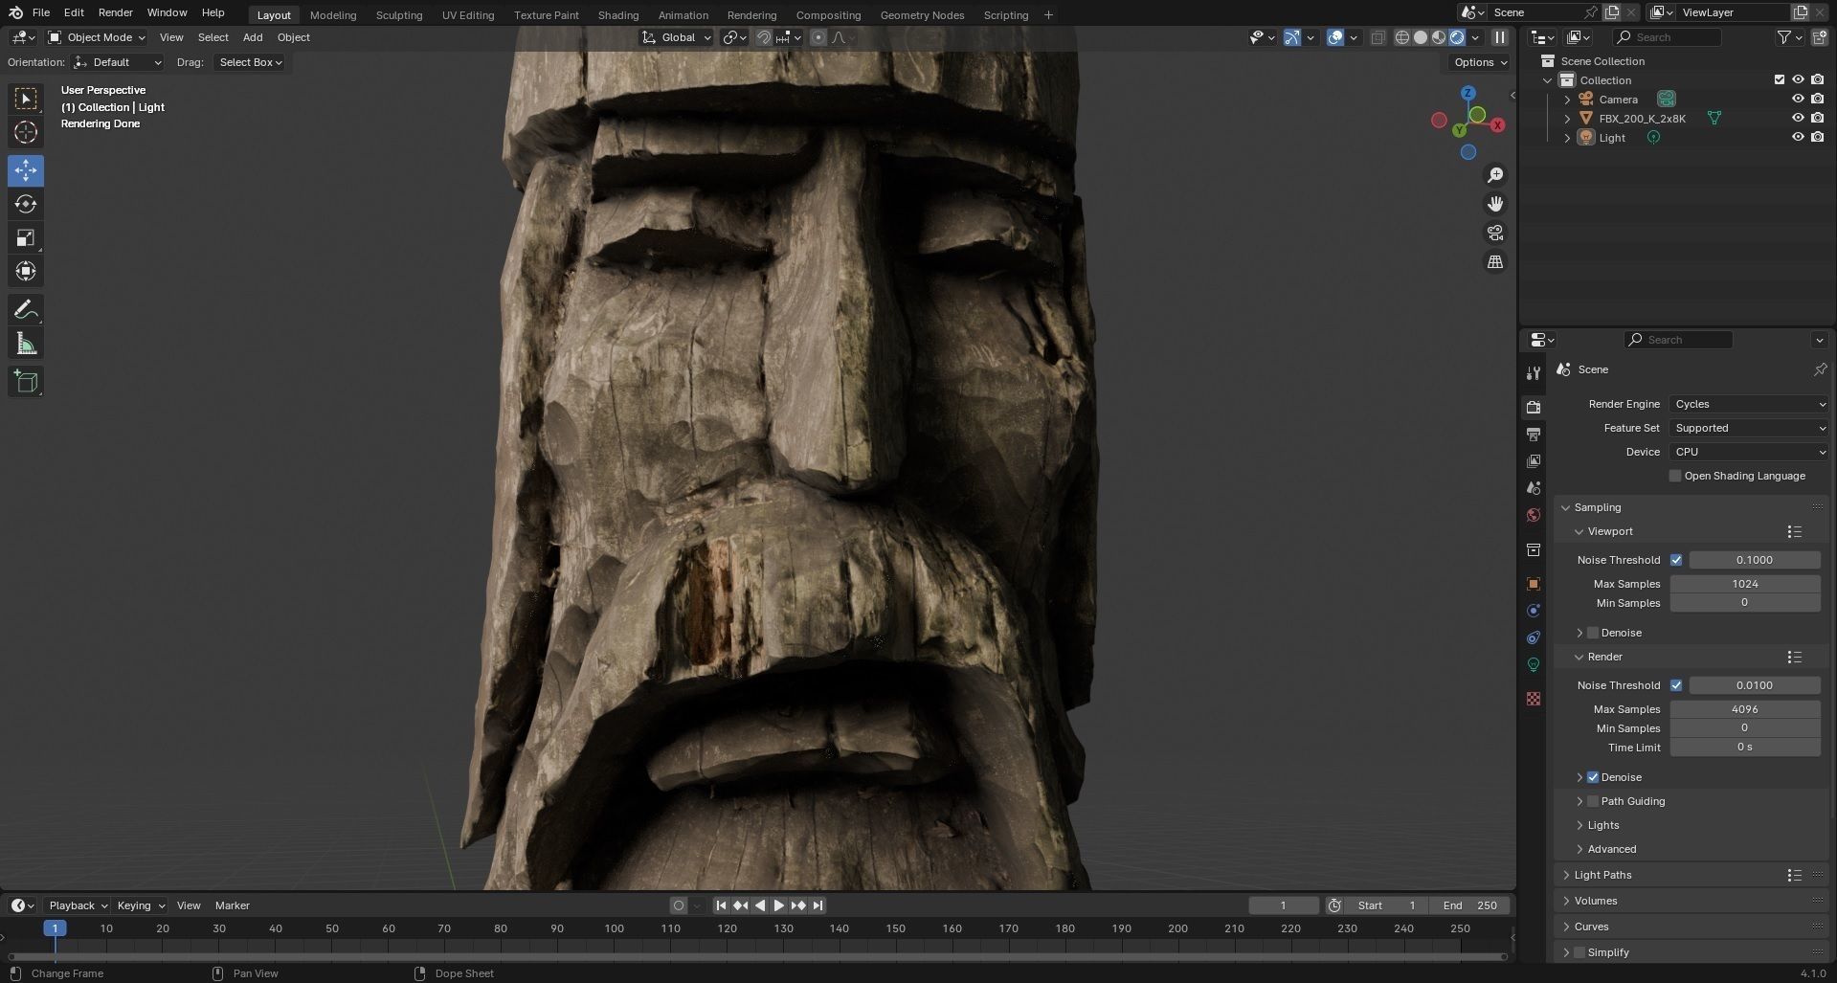Hide the Light object in viewport
Viewport: 1837px width, 983px height.
[1798, 137]
